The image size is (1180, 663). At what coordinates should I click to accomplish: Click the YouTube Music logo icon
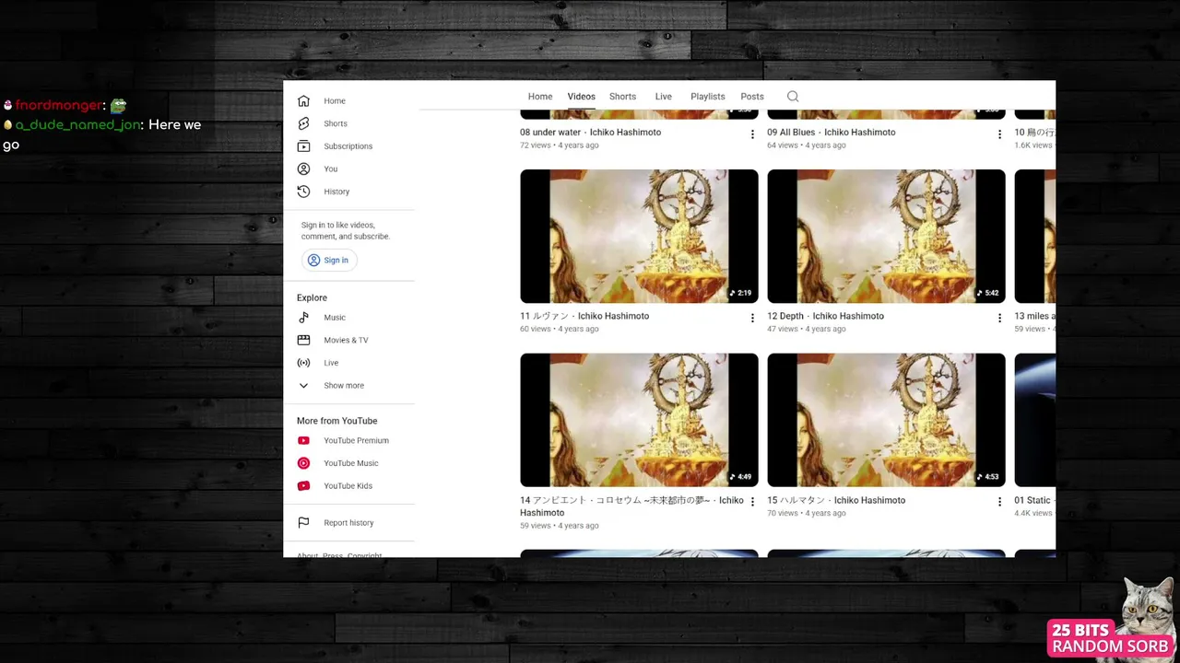click(303, 463)
